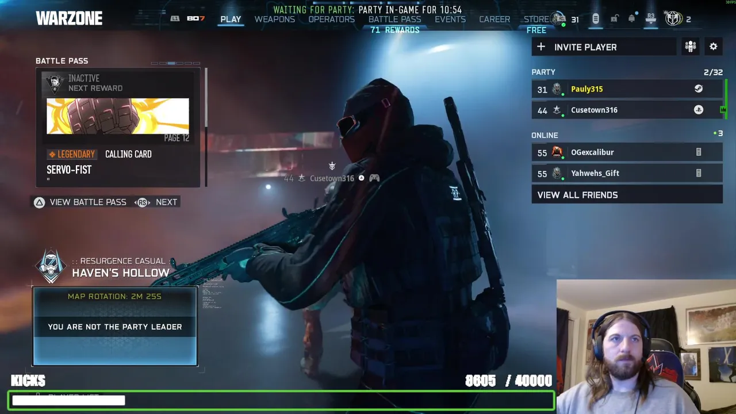Select Pauly315 in party list

[627, 89]
